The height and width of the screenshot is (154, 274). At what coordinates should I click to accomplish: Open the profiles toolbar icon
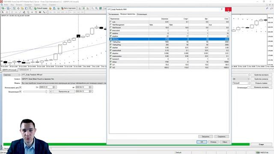tap(8, 8)
